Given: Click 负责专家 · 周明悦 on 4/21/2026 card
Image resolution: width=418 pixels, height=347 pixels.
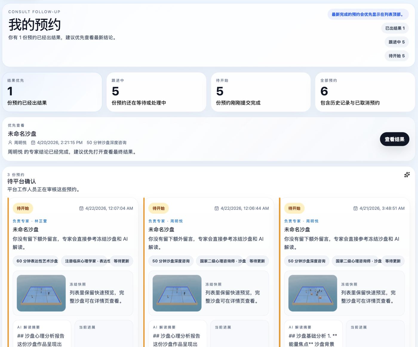Looking at the screenshot, I should tap(301, 221).
